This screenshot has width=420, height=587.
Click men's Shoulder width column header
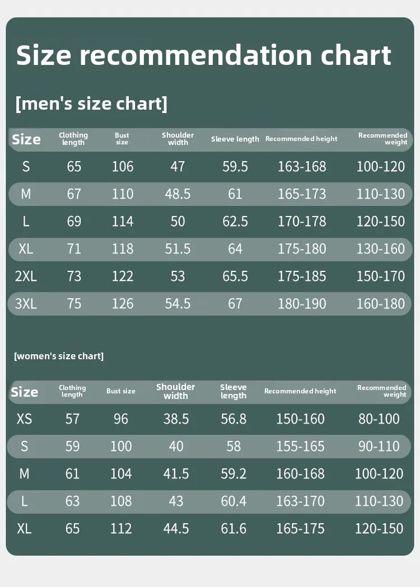178,139
